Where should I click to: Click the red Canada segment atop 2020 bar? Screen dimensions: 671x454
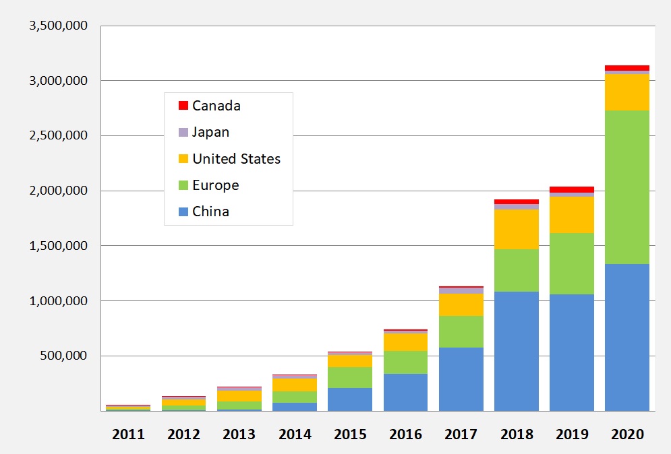[x=626, y=67]
